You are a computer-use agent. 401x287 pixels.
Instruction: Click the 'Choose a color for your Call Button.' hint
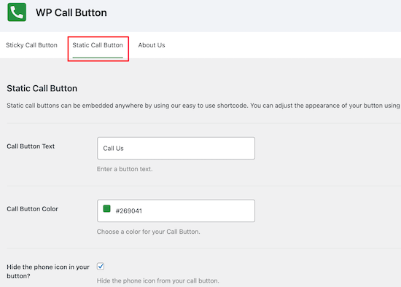148,232
